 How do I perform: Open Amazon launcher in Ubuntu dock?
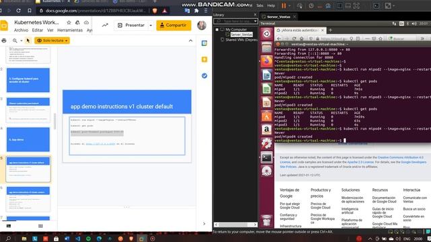click(x=267, y=130)
